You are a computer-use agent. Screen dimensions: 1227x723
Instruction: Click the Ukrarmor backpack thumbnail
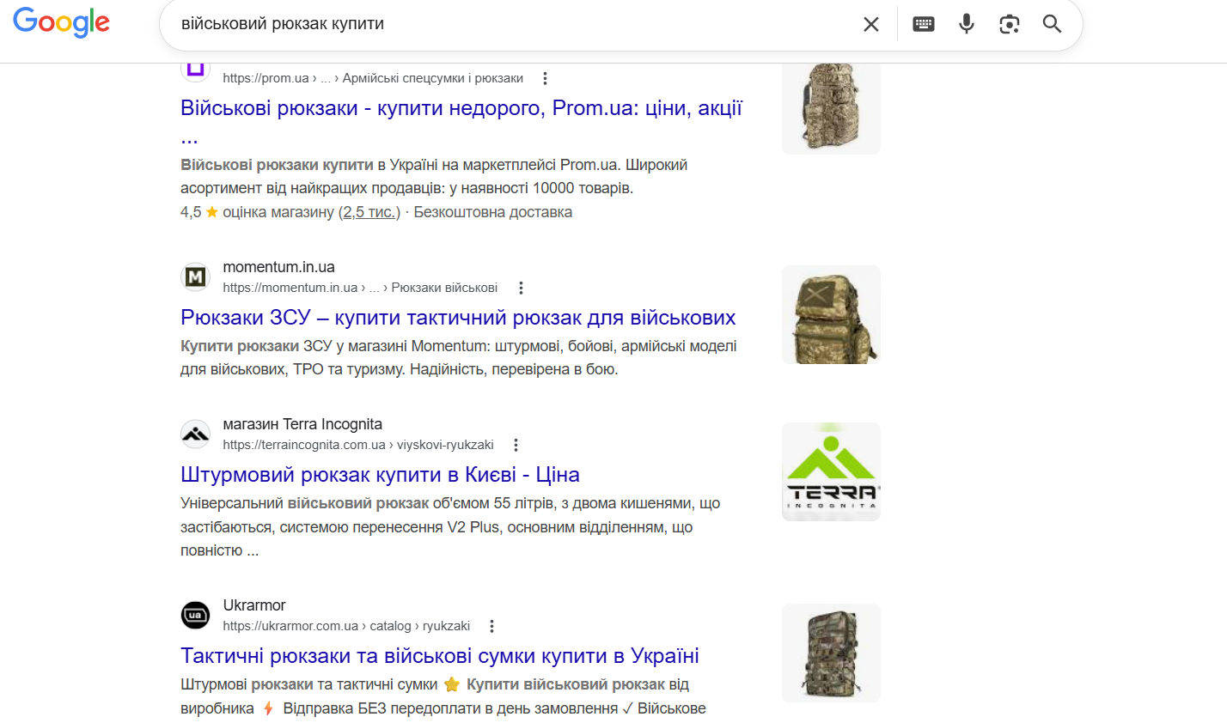coord(831,653)
